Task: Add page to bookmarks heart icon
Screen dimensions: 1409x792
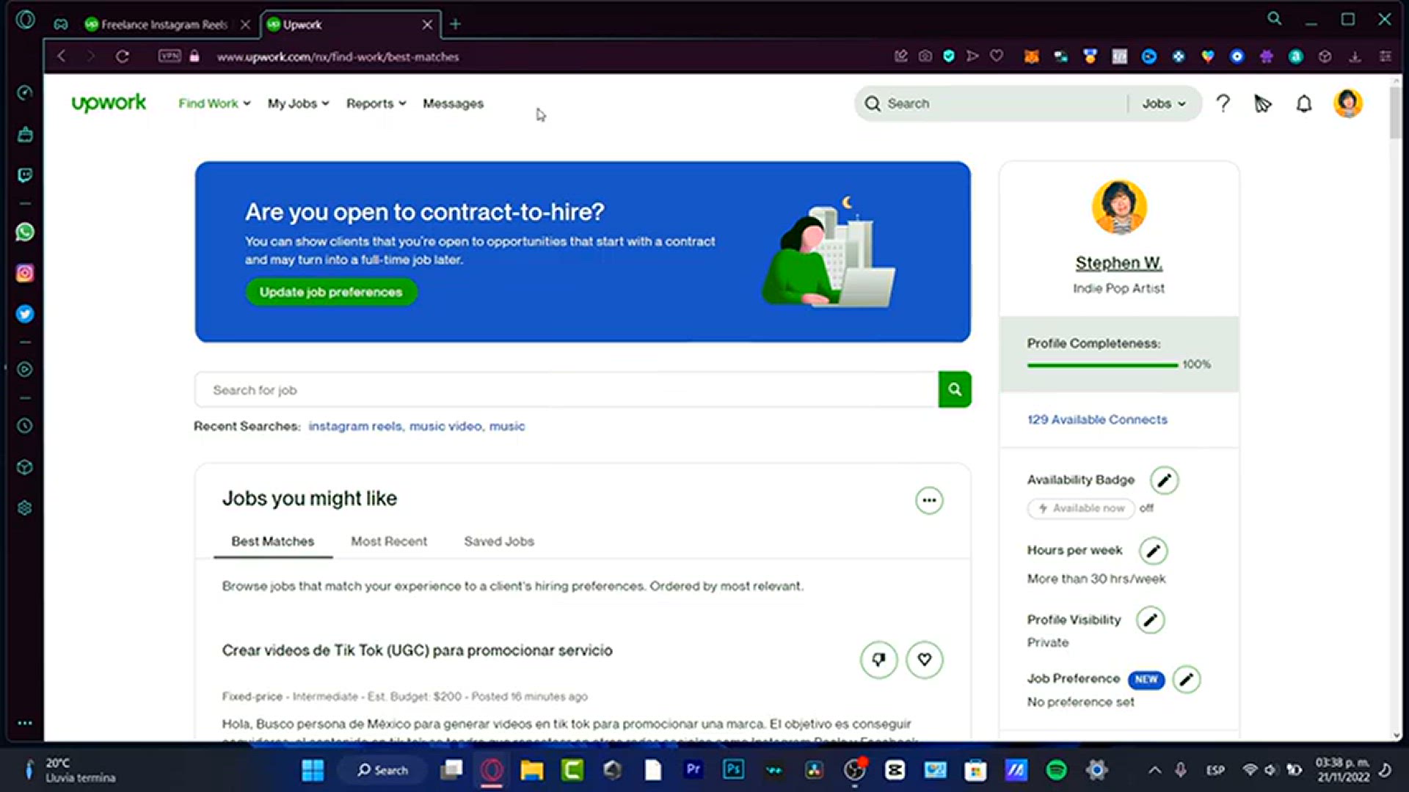Action: coord(997,56)
